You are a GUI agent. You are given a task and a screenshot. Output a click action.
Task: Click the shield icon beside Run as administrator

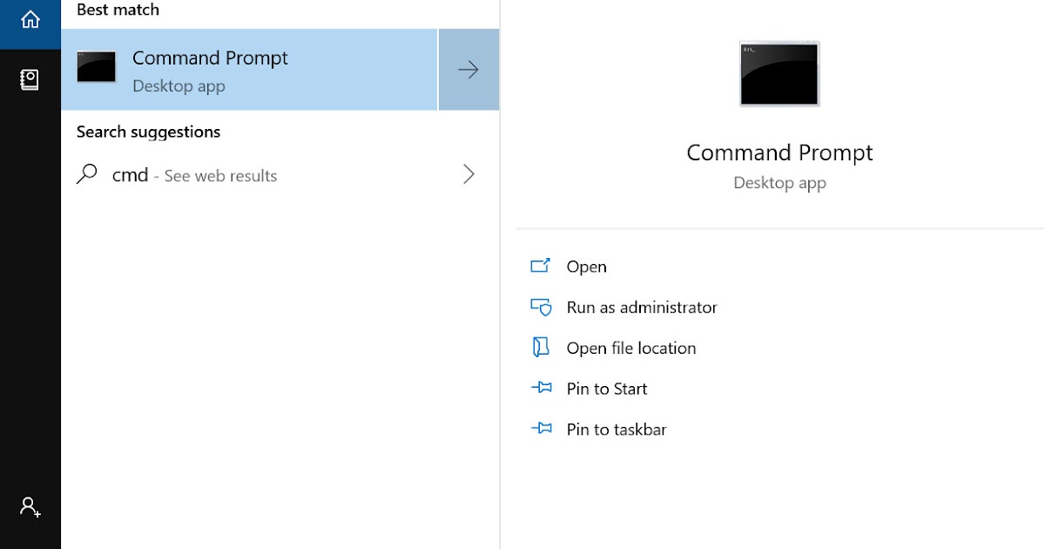[541, 307]
